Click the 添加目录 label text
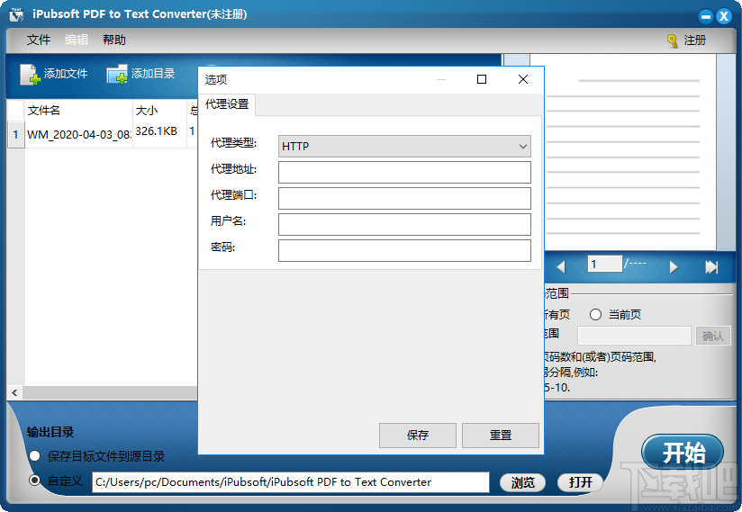This screenshot has width=742, height=512. pyautogui.click(x=153, y=74)
